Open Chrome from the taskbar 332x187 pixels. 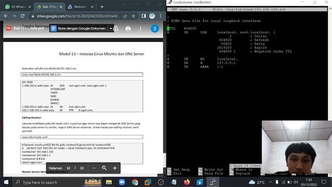135,182
